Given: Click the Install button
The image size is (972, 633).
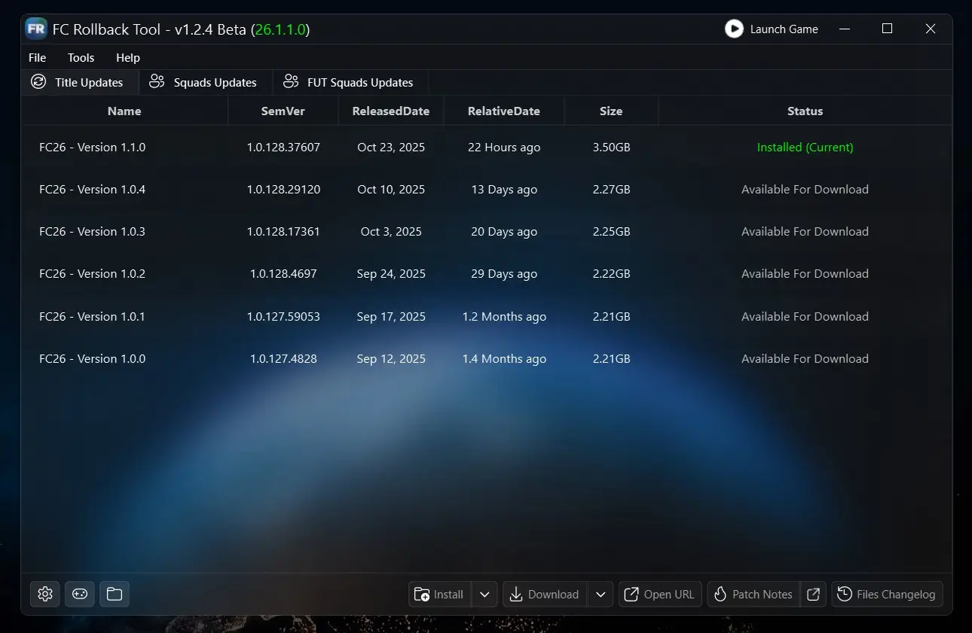Looking at the screenshot, I should pos(440,594).
